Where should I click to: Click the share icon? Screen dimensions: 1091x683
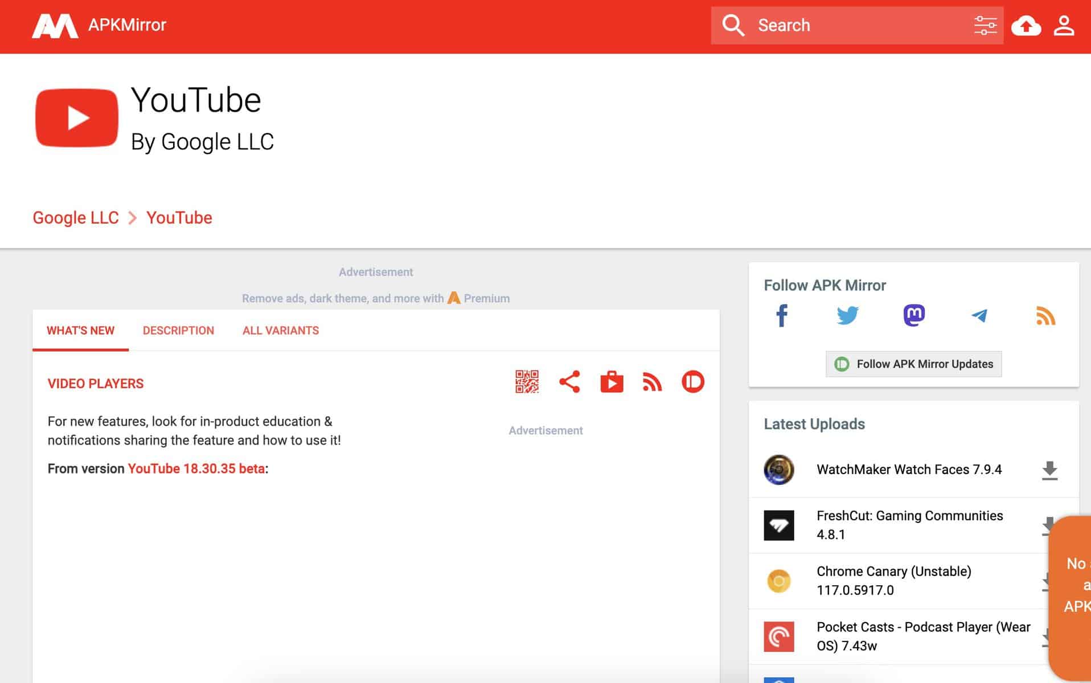click(x=569, y=382)
